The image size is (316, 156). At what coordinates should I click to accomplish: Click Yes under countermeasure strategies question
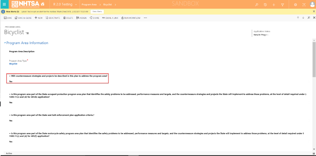click(11, 82)
